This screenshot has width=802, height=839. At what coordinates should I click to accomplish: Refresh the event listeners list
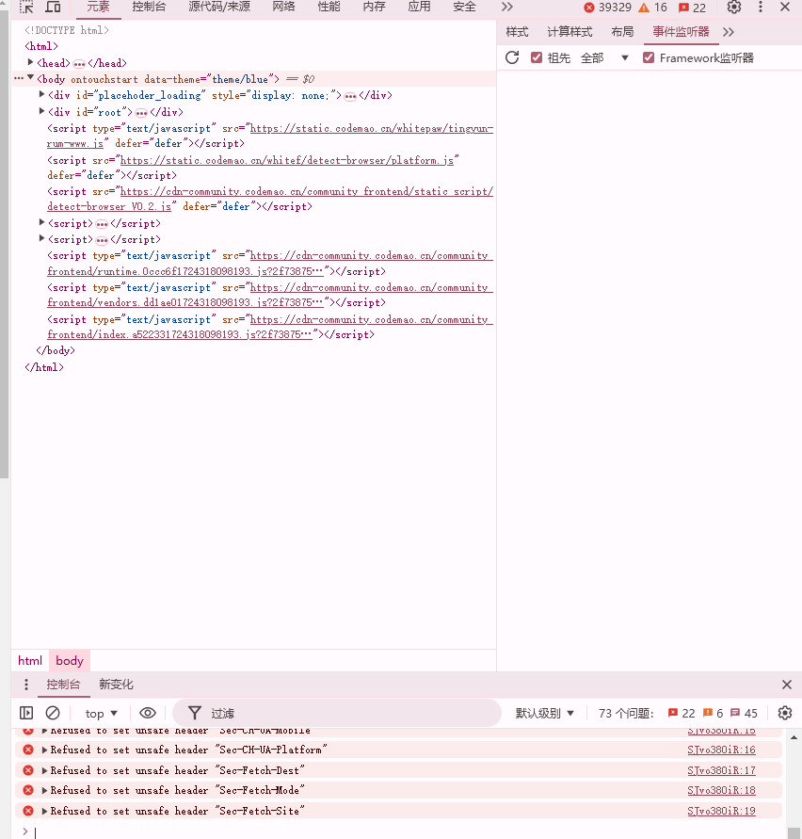coord(512,57)
